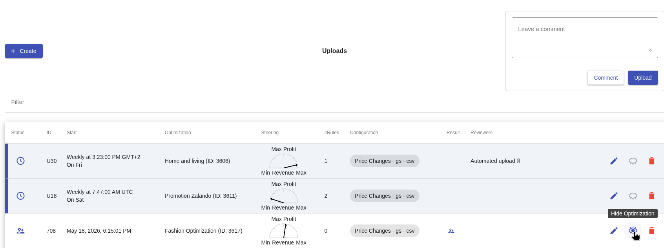This screenshot has width=664, height=248.
Task: Delete upload U30 via the trash icon
Action: click(x=651, y=161)
